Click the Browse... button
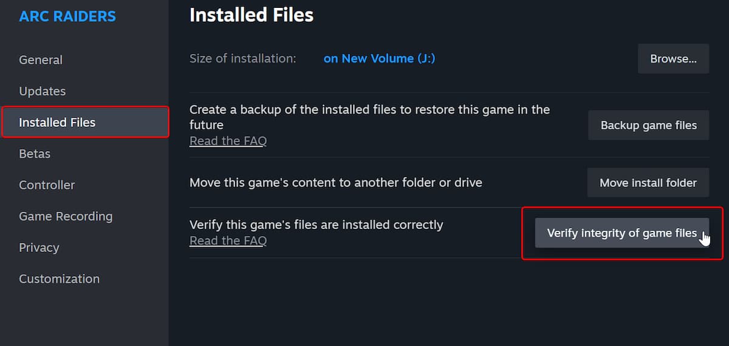The image size is (729, 346). point(673,59)
